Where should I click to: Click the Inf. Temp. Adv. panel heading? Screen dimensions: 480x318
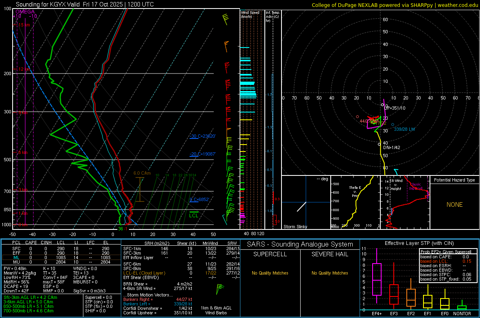273,17
